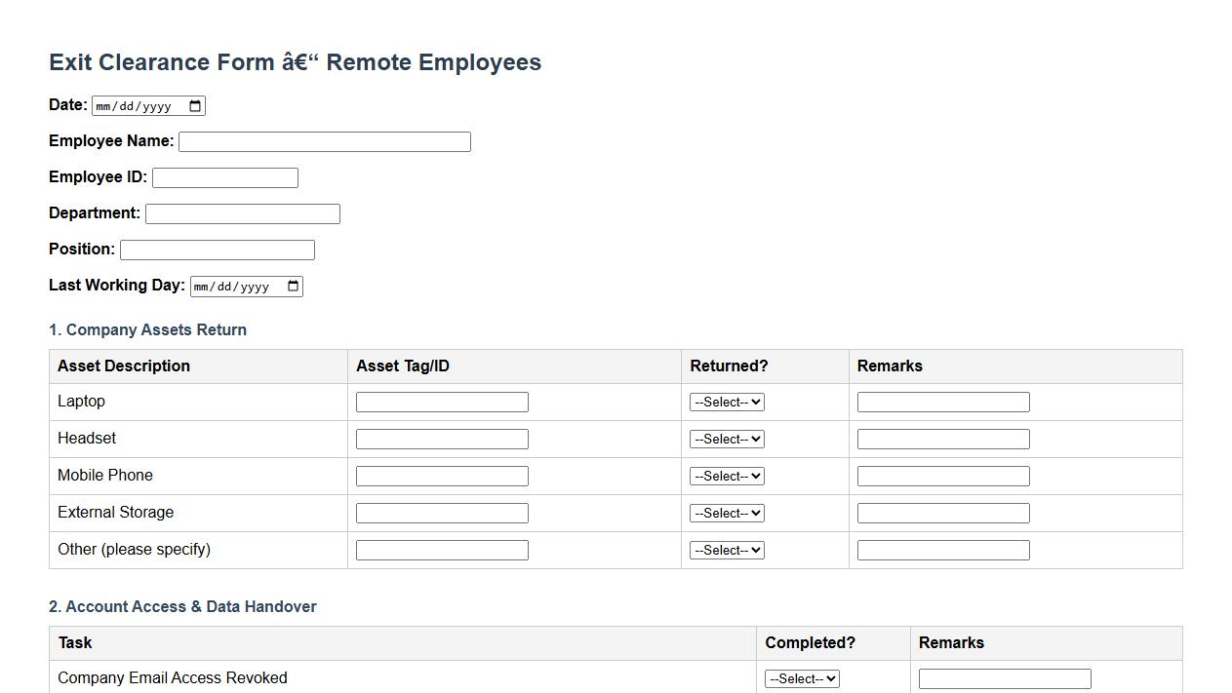1232x693 pixels.
Task: Open the Completed? dropdown for Company Email Access
Action: (801, 677)
